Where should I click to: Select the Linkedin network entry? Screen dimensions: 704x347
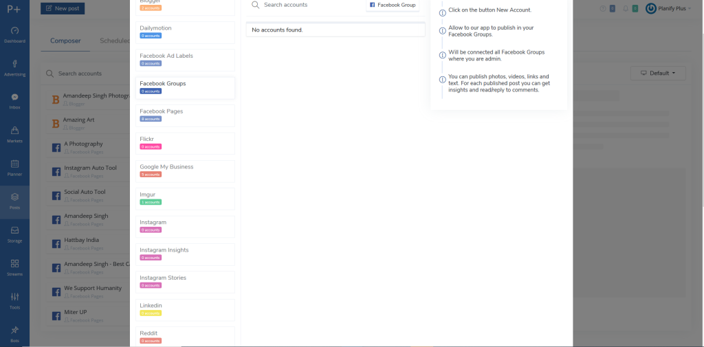[x=186, y=309]
